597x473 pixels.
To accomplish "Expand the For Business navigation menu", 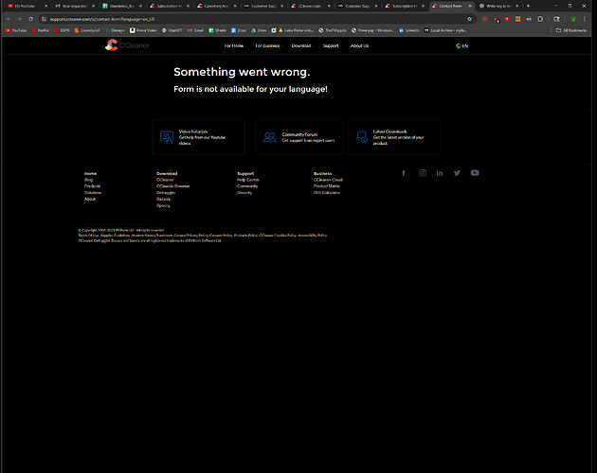I will click(x=268, y=45).
